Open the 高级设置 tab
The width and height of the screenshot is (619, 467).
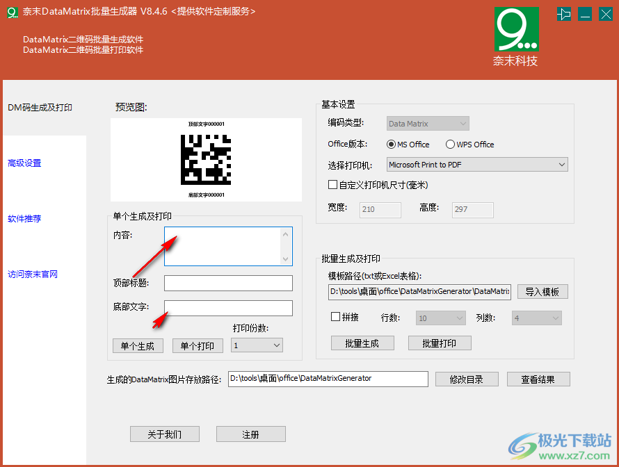point(24,163)
